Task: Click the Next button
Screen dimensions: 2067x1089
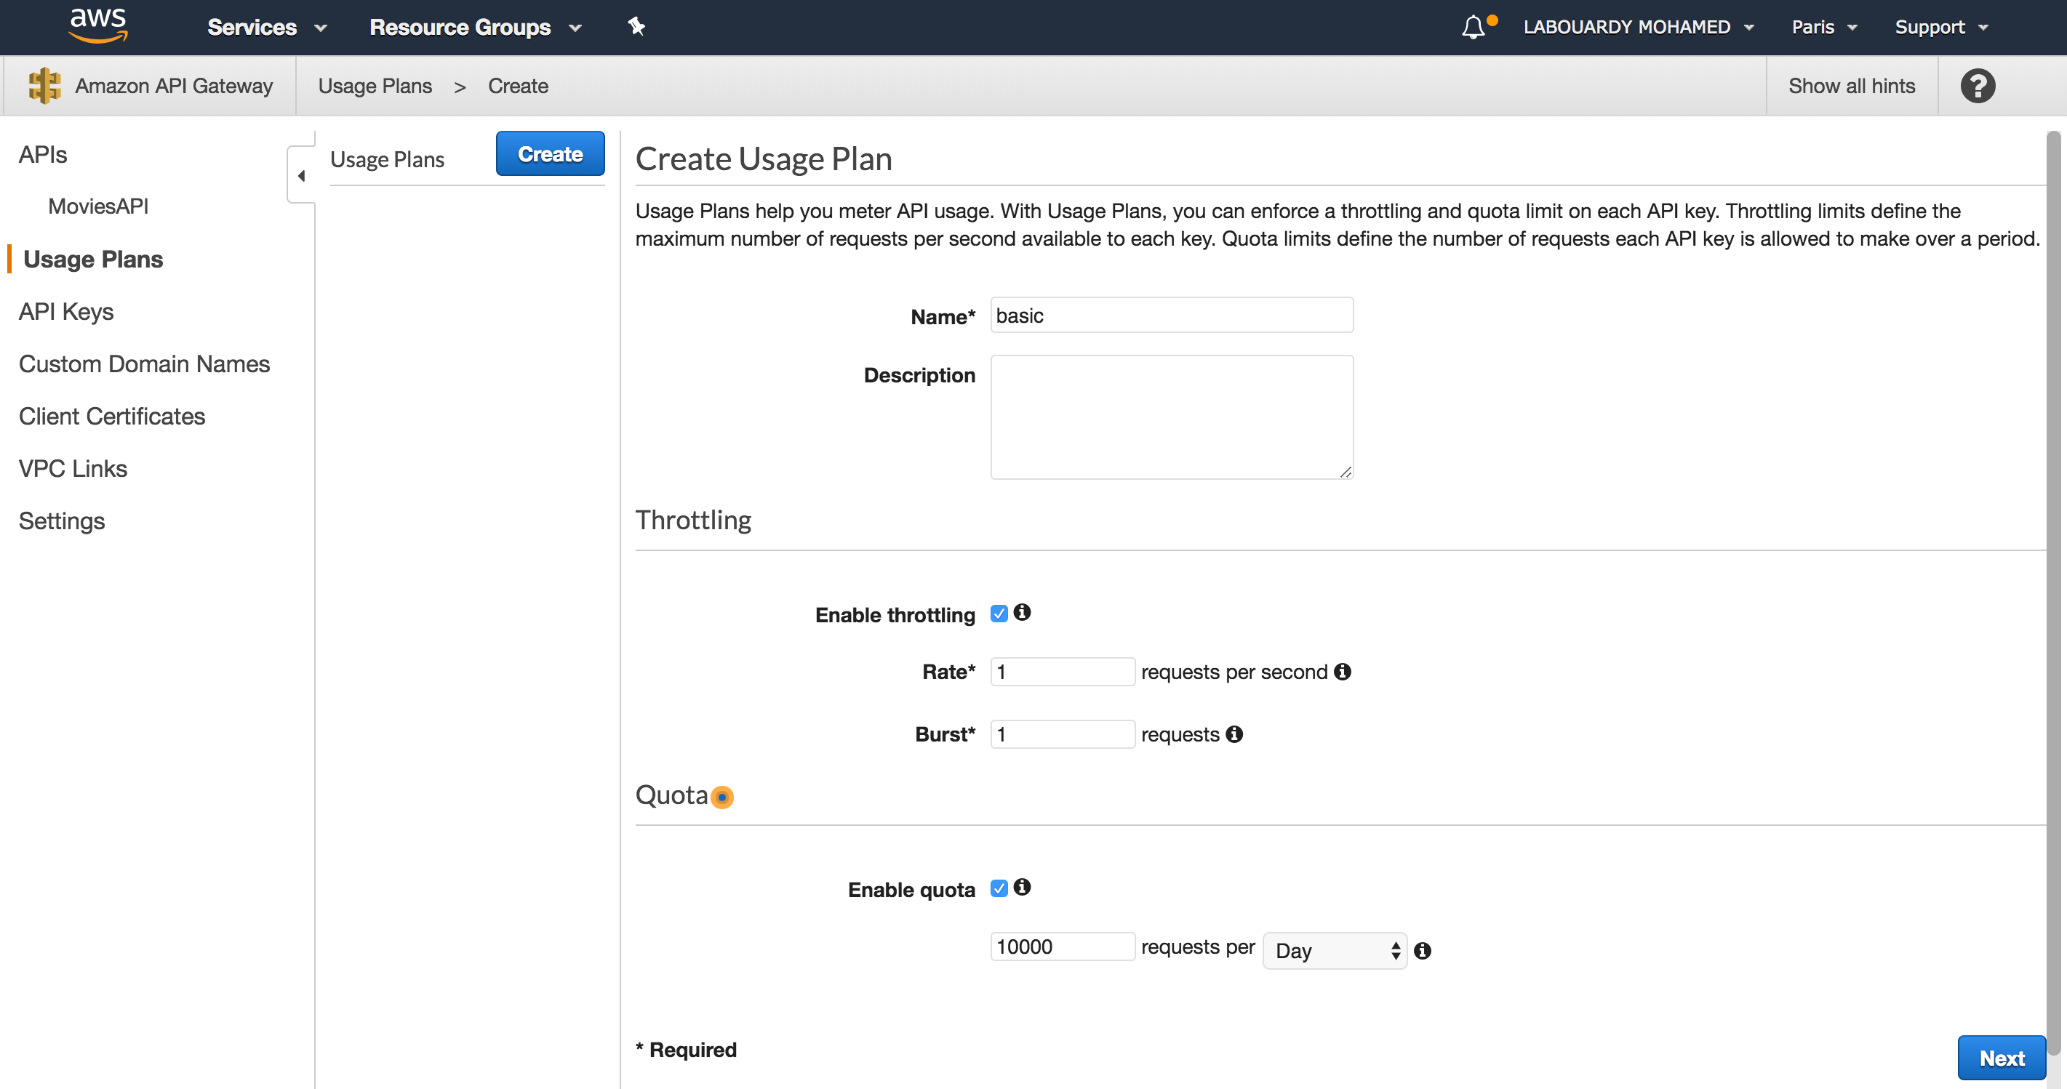Action: click(2002, 1058)
